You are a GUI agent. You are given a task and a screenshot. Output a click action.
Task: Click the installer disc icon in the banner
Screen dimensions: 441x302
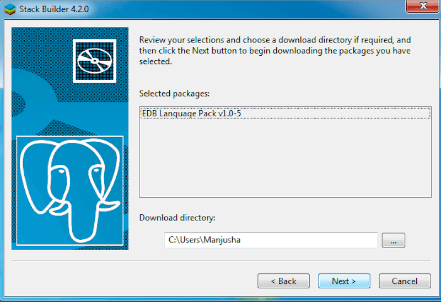click(94, 61)
